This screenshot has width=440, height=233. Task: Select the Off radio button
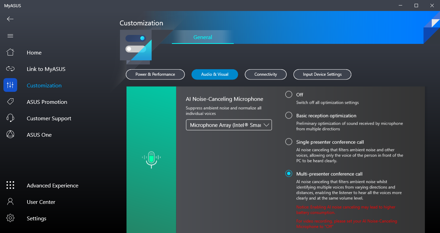pyautogui.click(x=289, y=94)
